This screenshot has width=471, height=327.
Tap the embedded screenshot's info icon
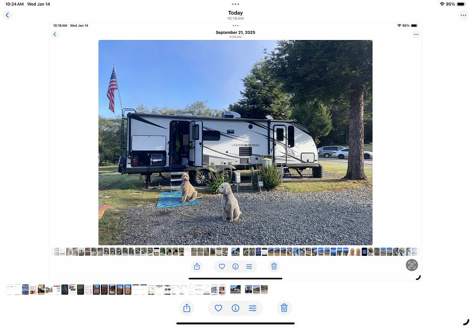click(x=235, y=266)
